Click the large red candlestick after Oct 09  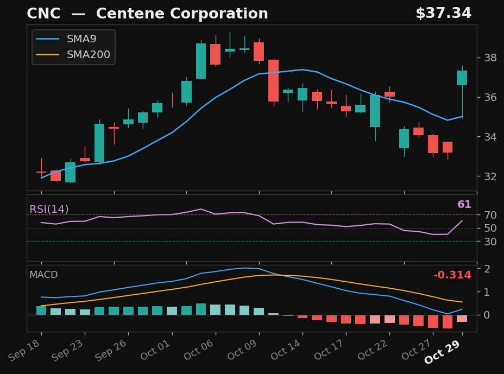pos(274,81)
